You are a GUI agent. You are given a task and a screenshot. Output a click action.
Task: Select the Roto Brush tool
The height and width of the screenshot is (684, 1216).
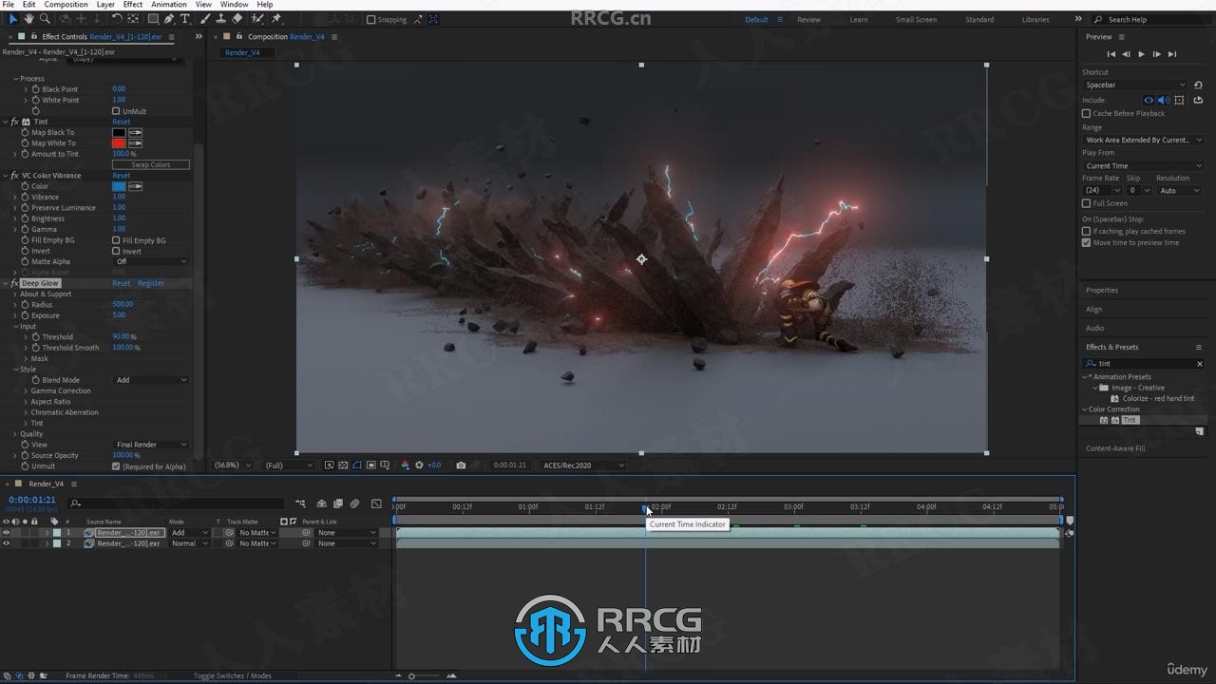[x=257, y=19]
